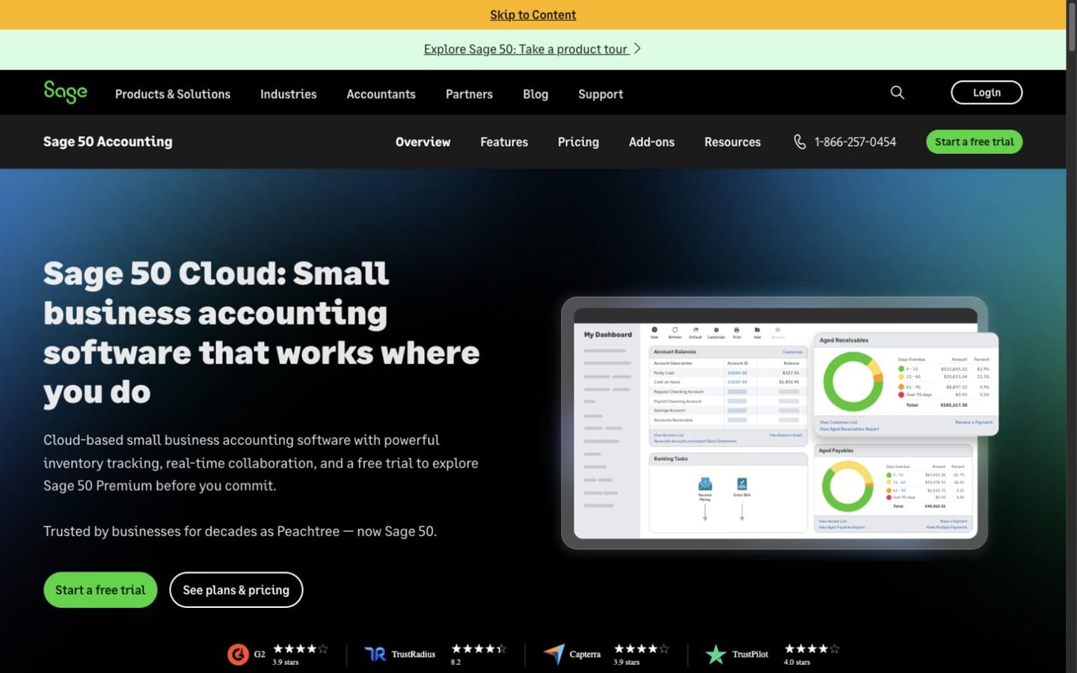Viewport: 1077px width, 673px height.
Task: Open the Industries menu
Action: click(288, 94)
